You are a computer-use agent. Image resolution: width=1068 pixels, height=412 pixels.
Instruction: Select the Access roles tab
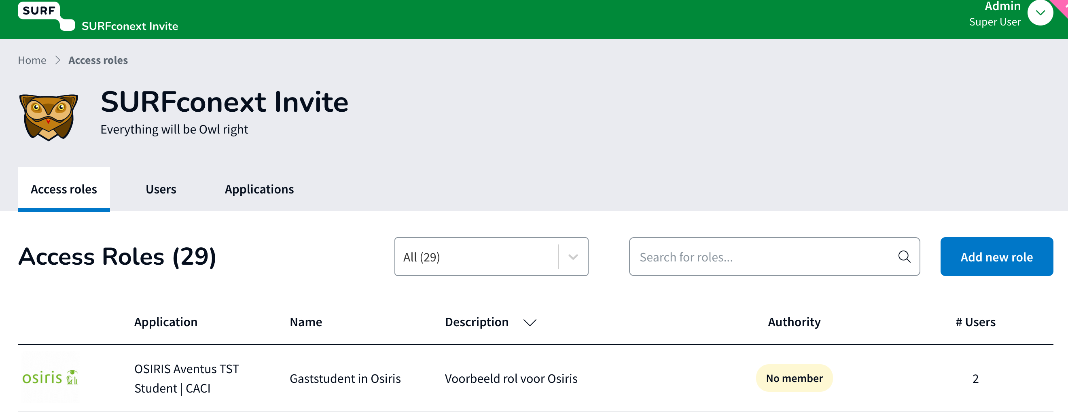(64, 189)
